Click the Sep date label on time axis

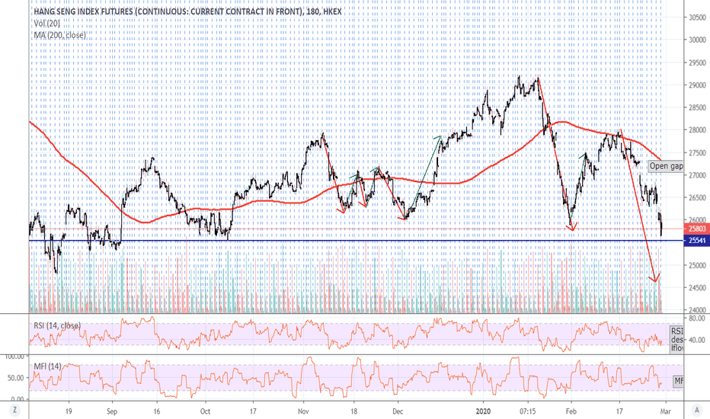coord(112,411)
